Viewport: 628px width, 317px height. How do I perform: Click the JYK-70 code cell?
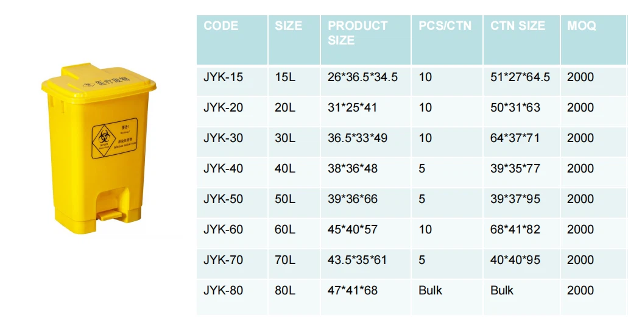click(223, 260)
